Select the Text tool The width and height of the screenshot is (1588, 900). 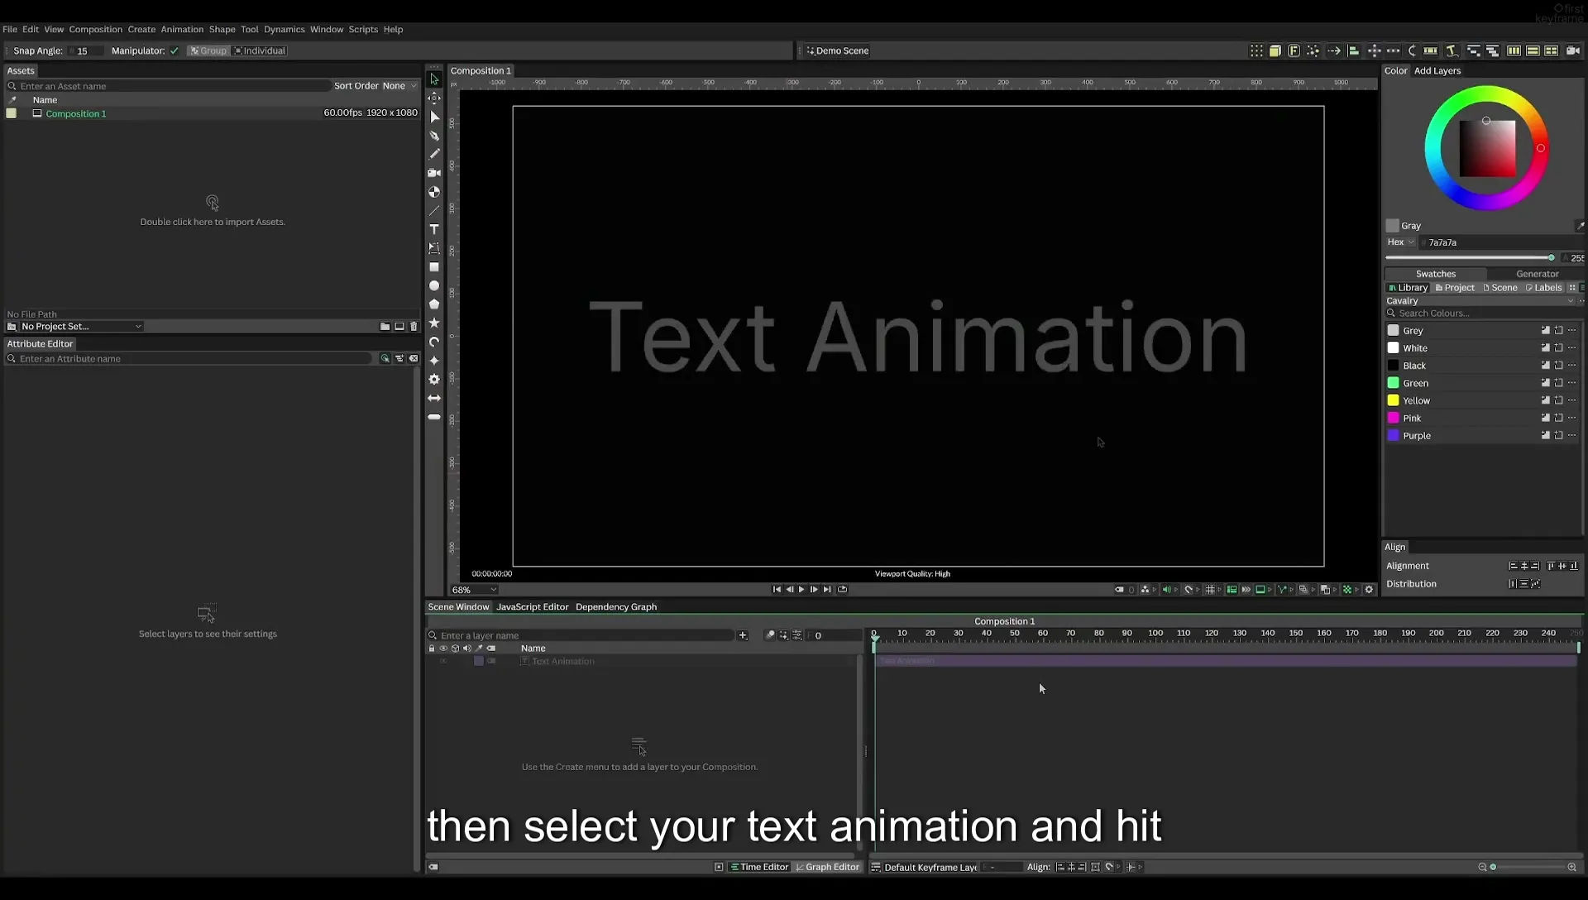coord(434,229)
